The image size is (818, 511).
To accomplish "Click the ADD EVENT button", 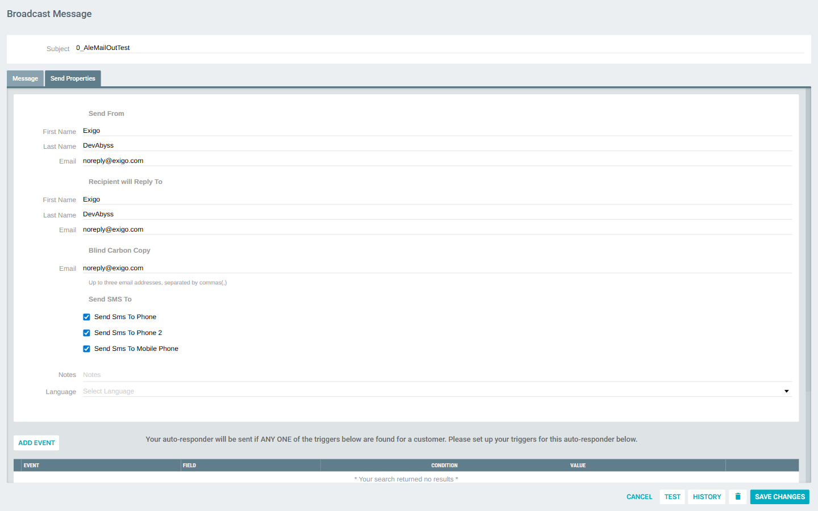I will click(36, 443).
